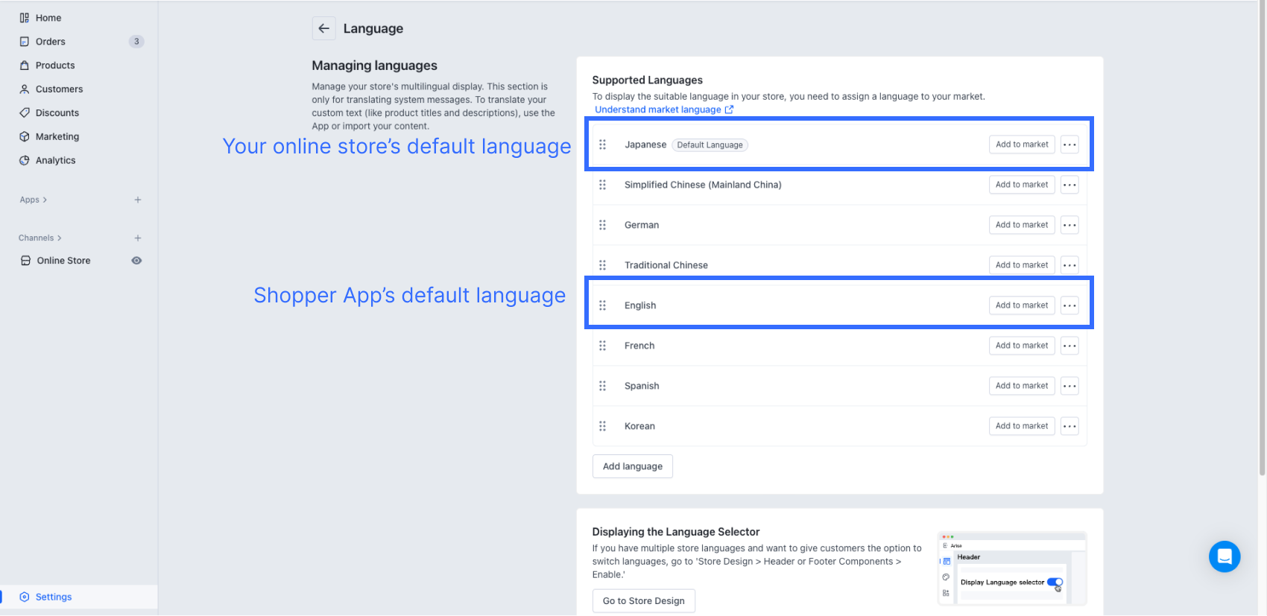Open more options for Korean
This screenshot has height=616, width=1267.
pos(1069,426)
